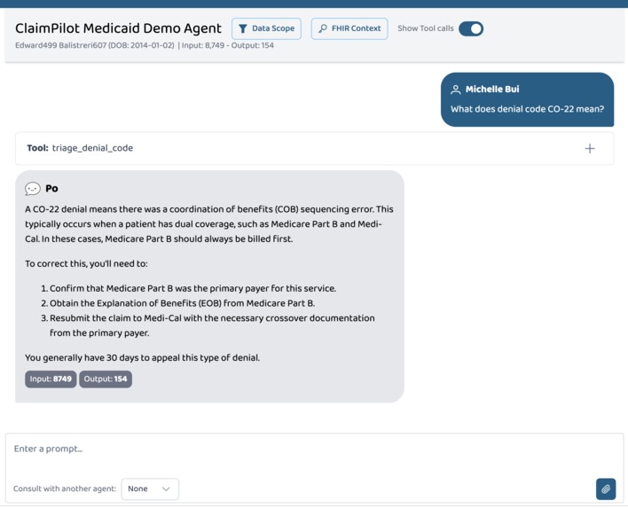Image resolution: width=628 pixels, height=508 pixels.
Task: Click the Po chat bubble avatar icon
Action: click(33, 189)
